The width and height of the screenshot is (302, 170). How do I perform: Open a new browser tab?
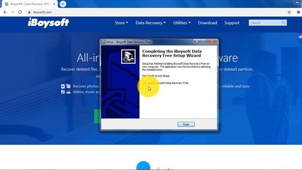63,4
